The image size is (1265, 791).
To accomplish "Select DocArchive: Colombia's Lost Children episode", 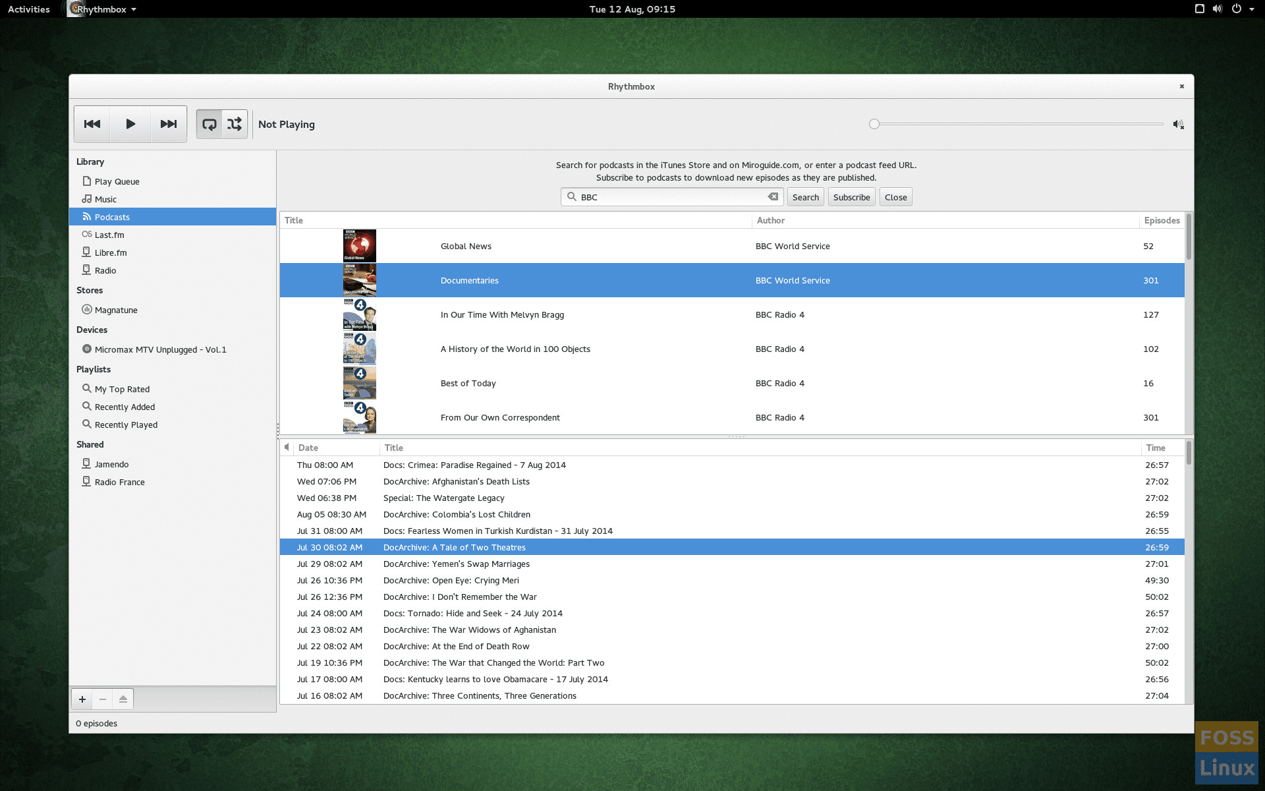I will [x=732, y=514].
